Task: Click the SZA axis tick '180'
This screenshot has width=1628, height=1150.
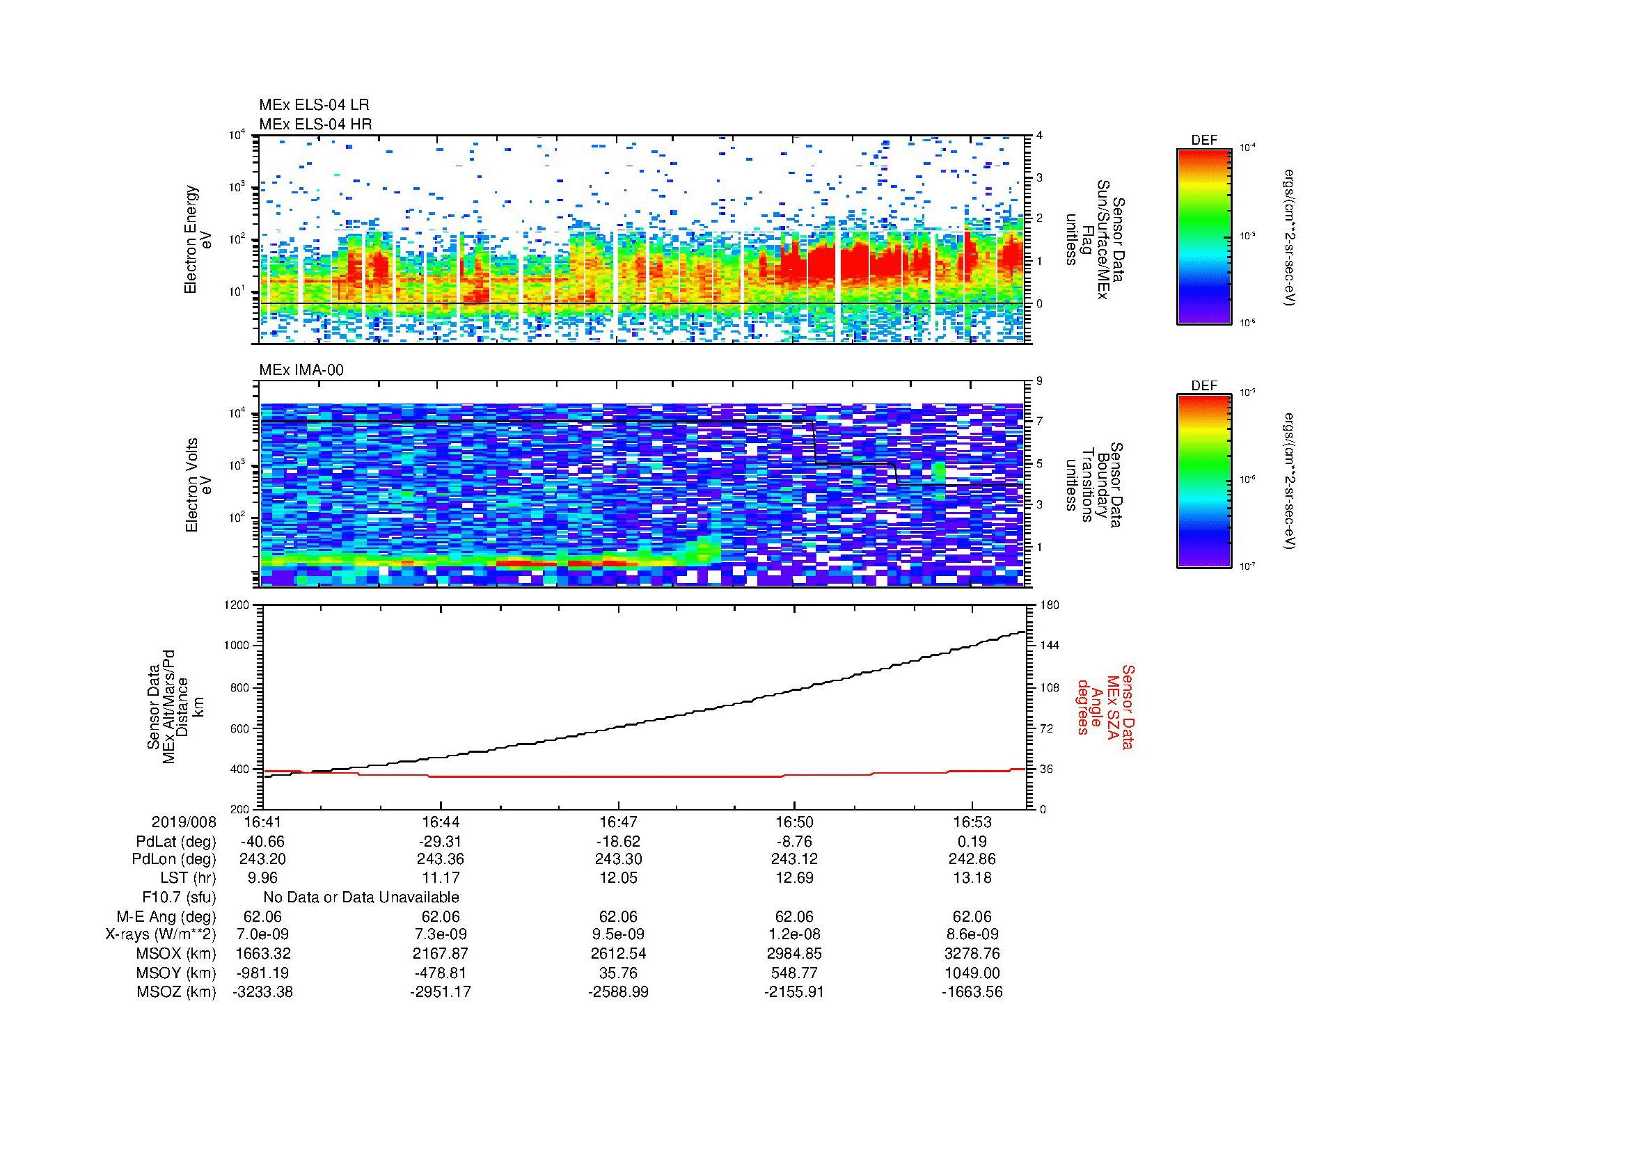Action: (x=1049, y=605)
